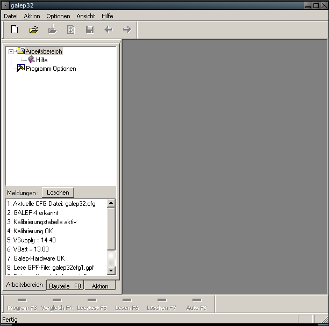Open the Datei menu

pyautogui.click(x=11, y=16)
